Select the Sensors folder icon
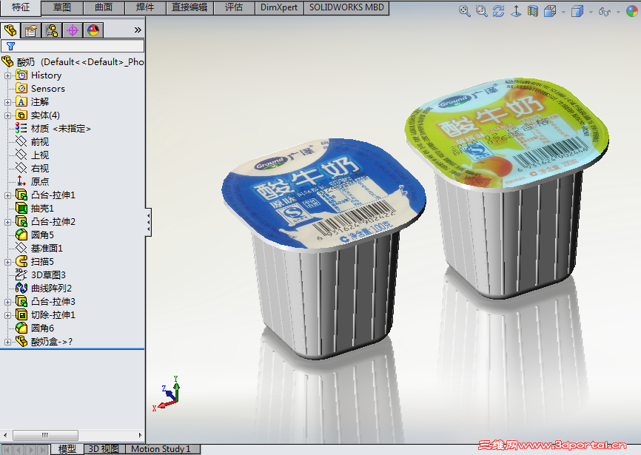 coord(21,88)
